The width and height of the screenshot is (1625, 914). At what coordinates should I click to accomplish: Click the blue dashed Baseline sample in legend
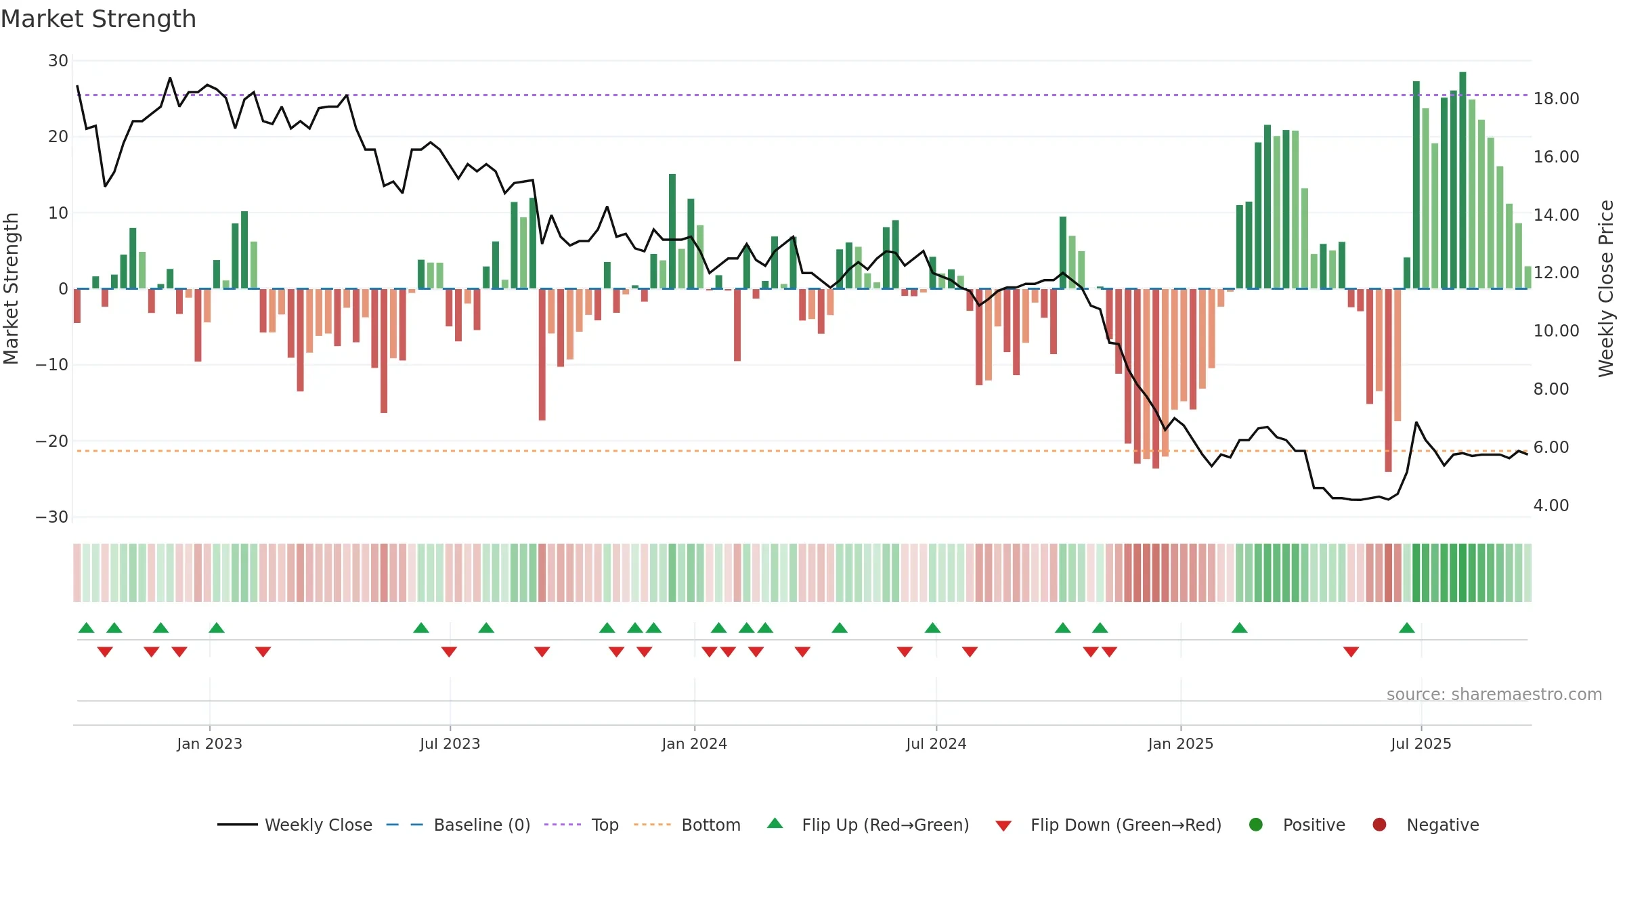tap(405, 825)
